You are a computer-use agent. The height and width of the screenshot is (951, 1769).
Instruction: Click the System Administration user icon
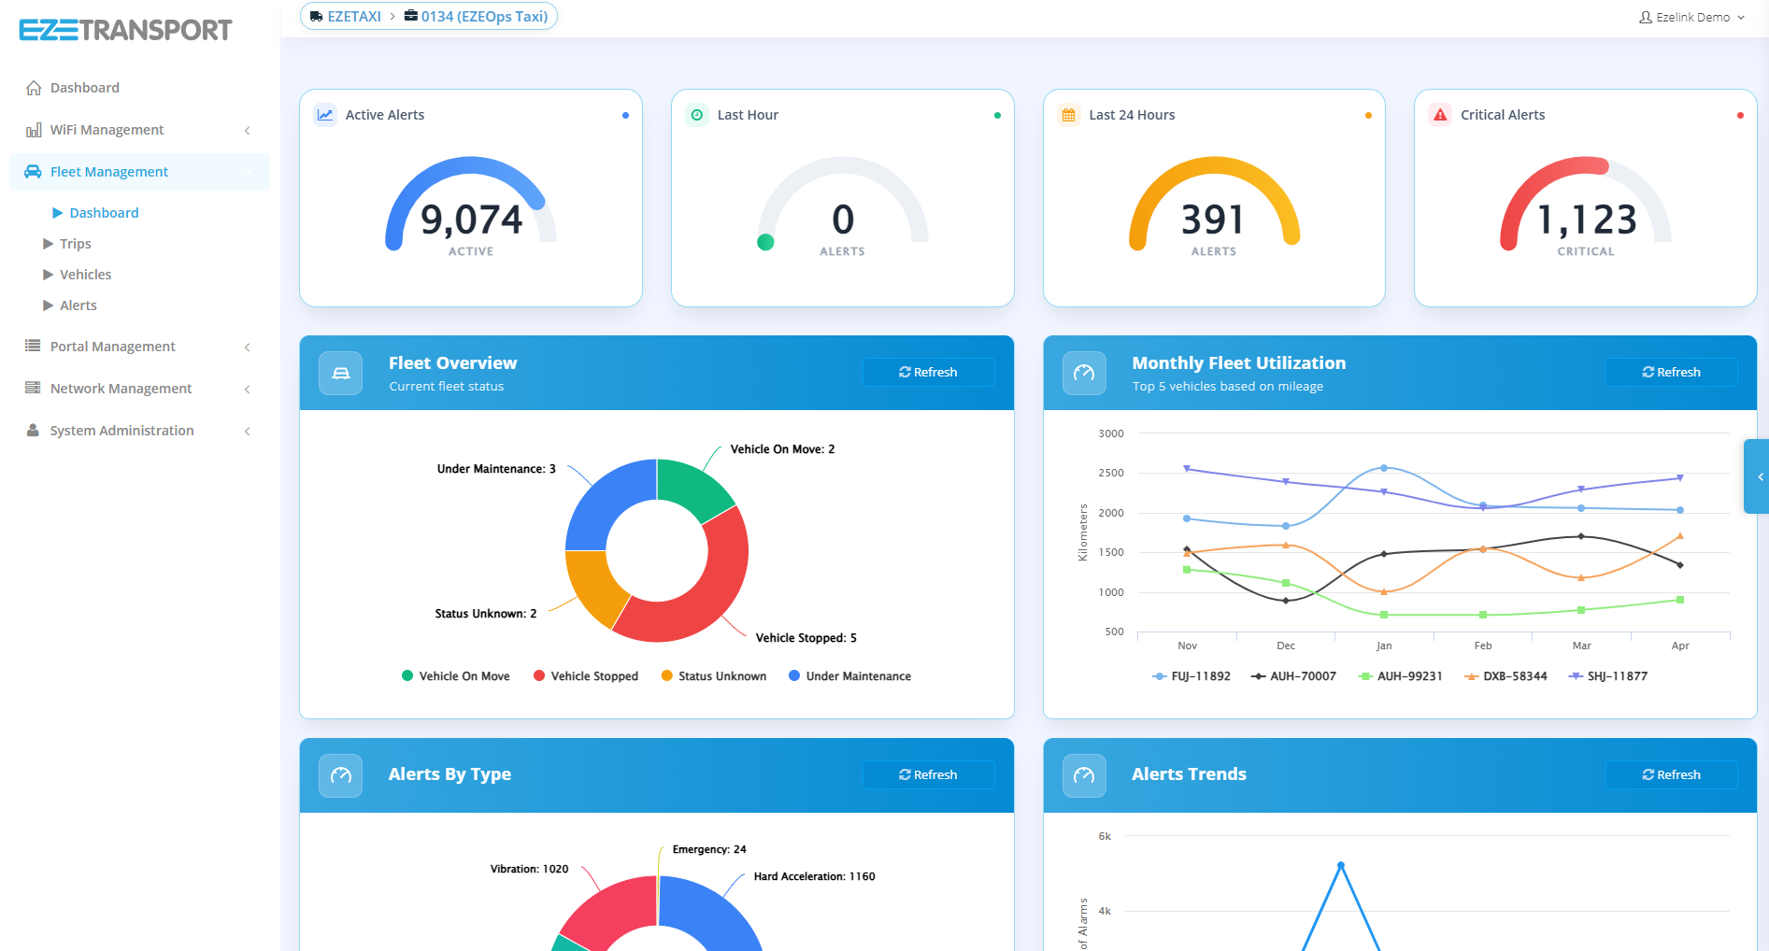click(x=33, y=431)
